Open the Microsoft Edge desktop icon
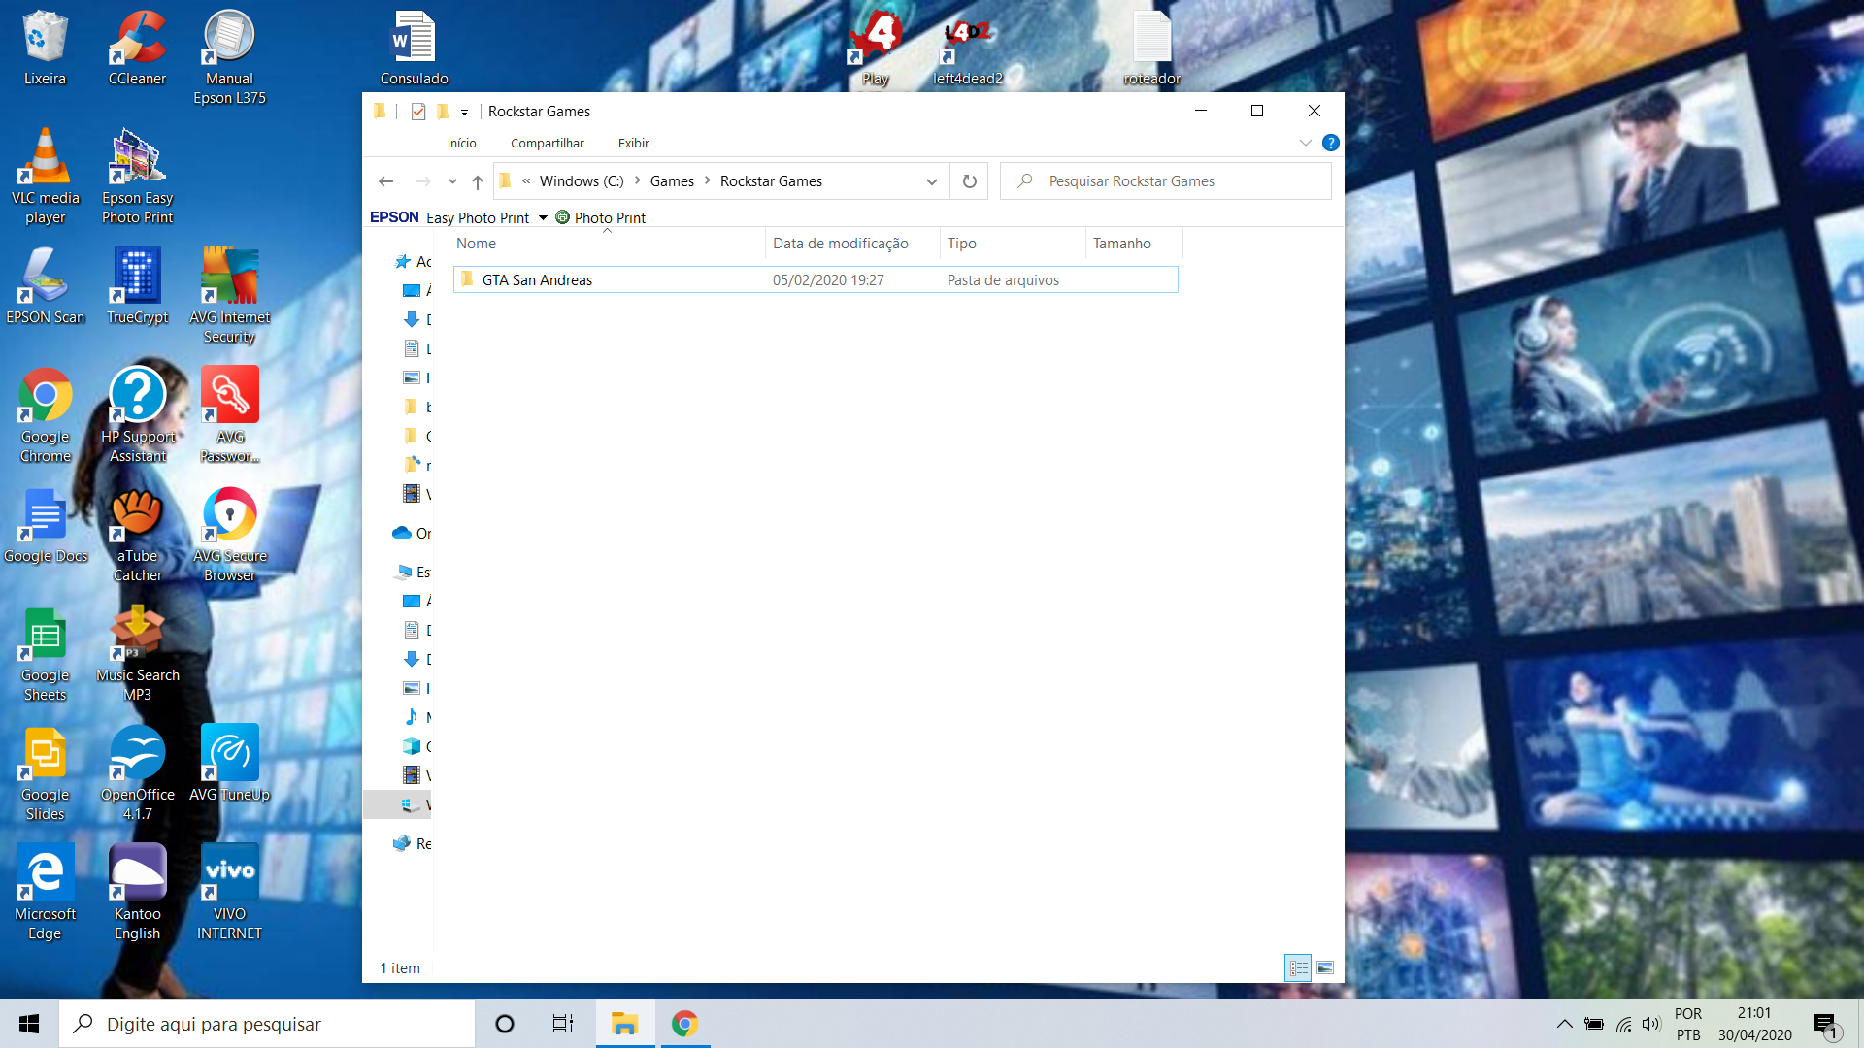The width and height of the screenshot is (1864, 1048). click(45, 893)
